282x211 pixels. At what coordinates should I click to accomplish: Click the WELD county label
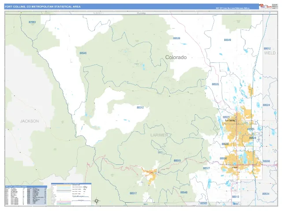[x=270, y=53]
